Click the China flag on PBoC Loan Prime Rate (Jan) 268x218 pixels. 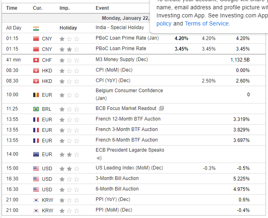pyautogui.click(x=36, y=38)
